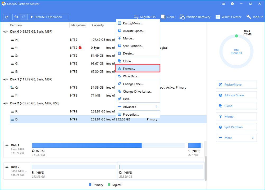Image resolution: width=265 pixels, height=190 pixels.
Task: Click the Split Partition button in the right panel
Action: coord(236,127)
